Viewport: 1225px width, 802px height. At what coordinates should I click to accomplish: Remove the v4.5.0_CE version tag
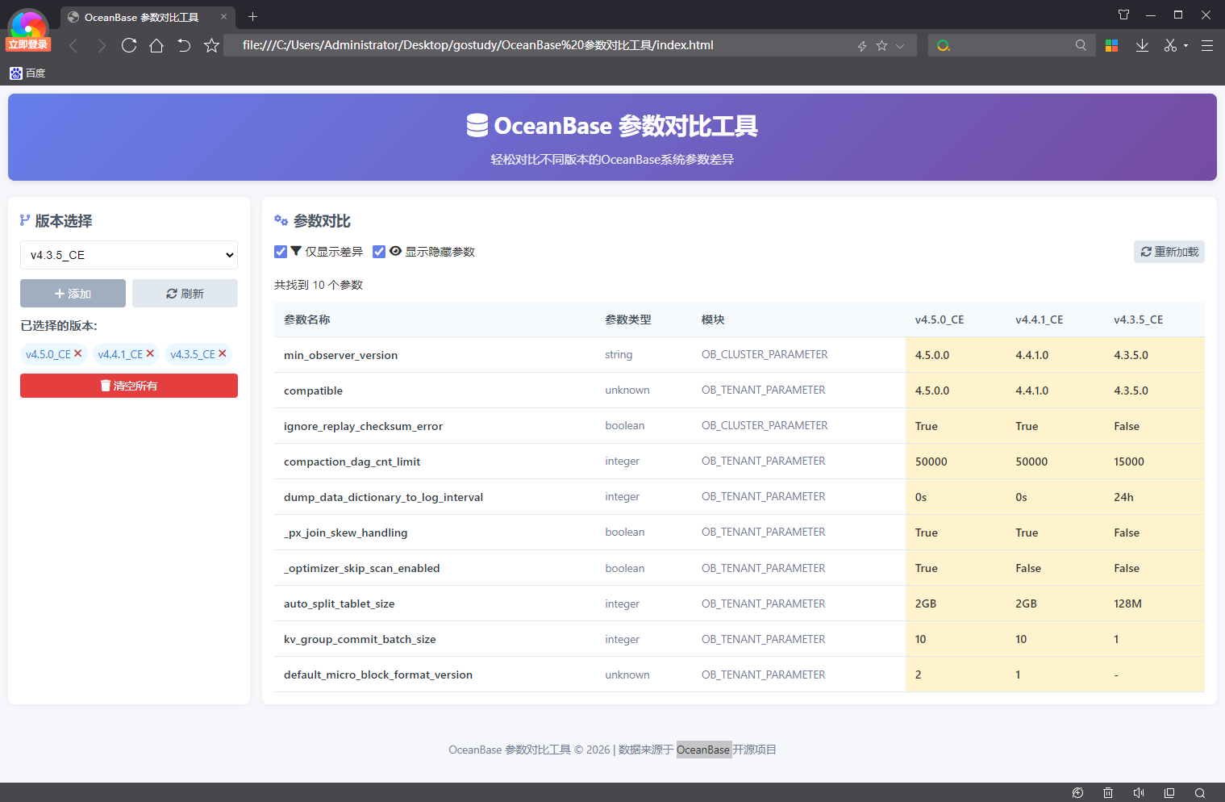[x=77, y=353]
